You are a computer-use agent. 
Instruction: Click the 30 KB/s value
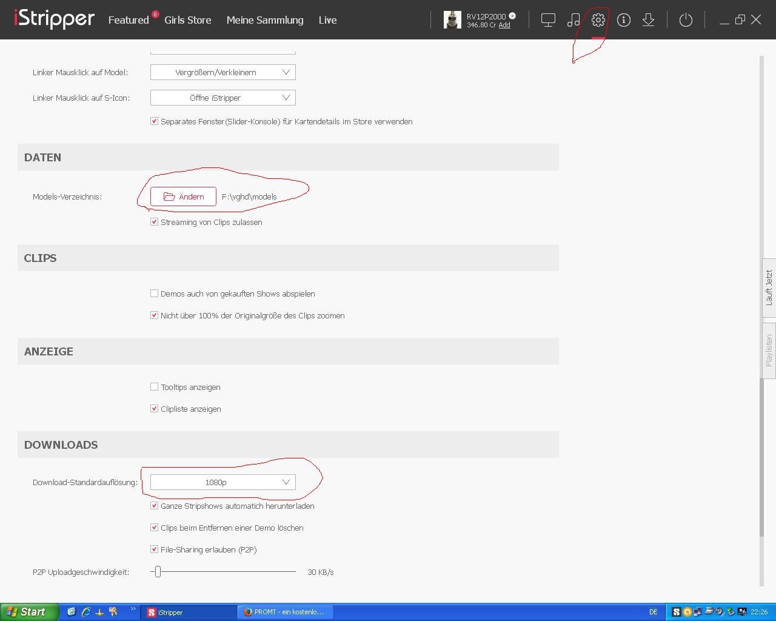[x=321, y=572]
